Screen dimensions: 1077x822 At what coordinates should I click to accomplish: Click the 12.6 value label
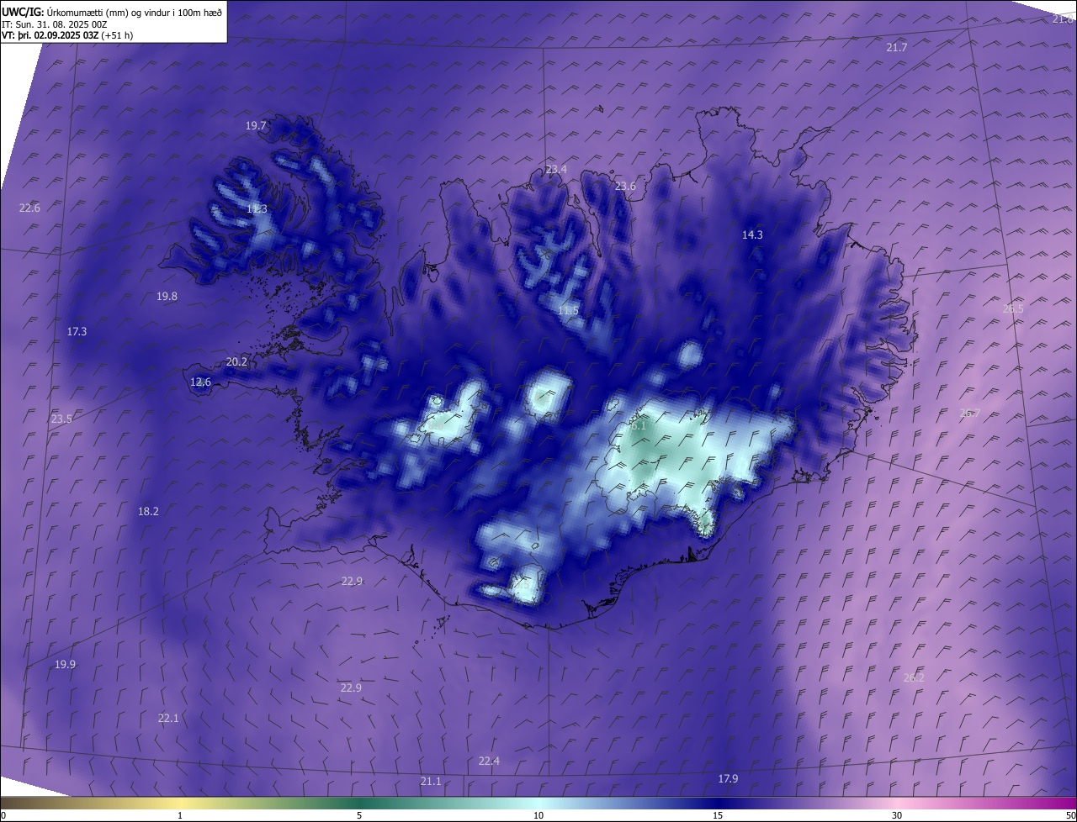pyautogui.click(x=200, y=382)
